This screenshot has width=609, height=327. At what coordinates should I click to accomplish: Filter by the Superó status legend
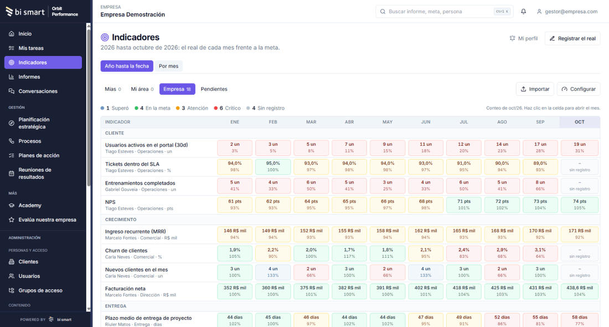pos(115,108)
